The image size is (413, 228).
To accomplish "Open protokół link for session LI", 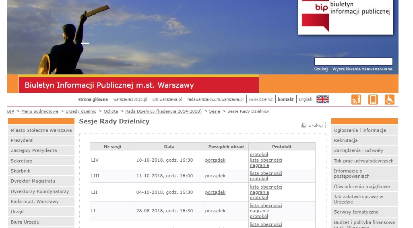I will (259, 216).
